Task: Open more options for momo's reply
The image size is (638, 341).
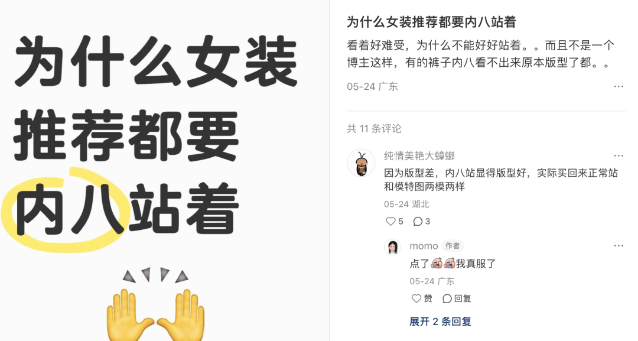Action: [x=619, y=246]
